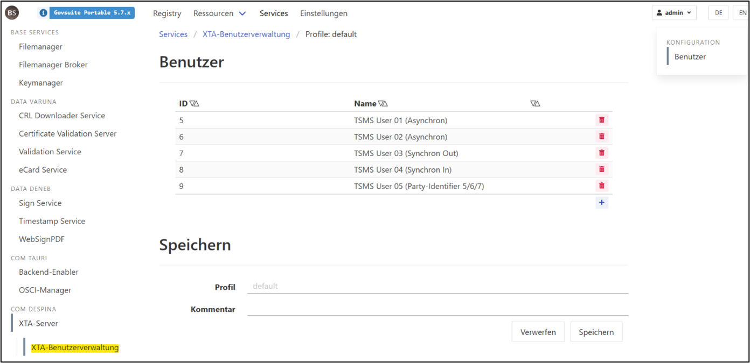
Task: Delete TSMS User 05 with the trash icon
Action: (x=601, y=186)
